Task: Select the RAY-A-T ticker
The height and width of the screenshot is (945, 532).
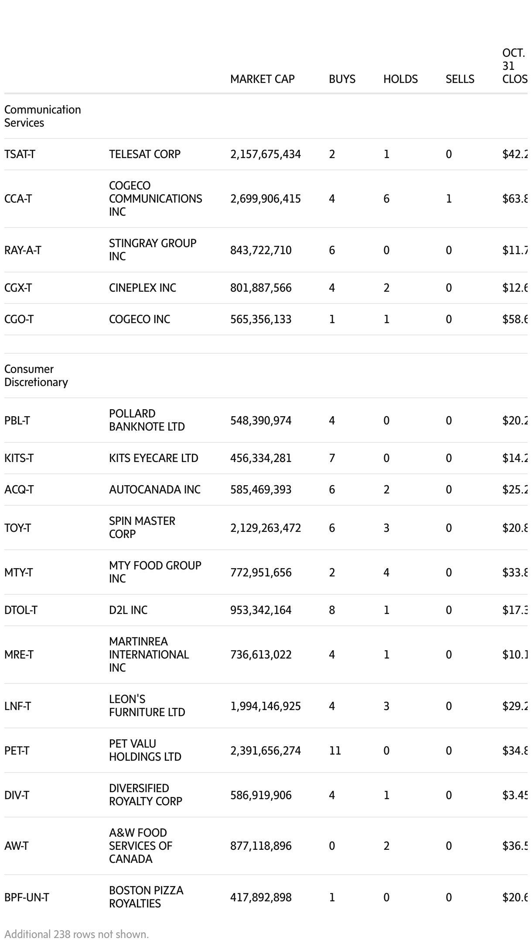Action: coord(23,250)
